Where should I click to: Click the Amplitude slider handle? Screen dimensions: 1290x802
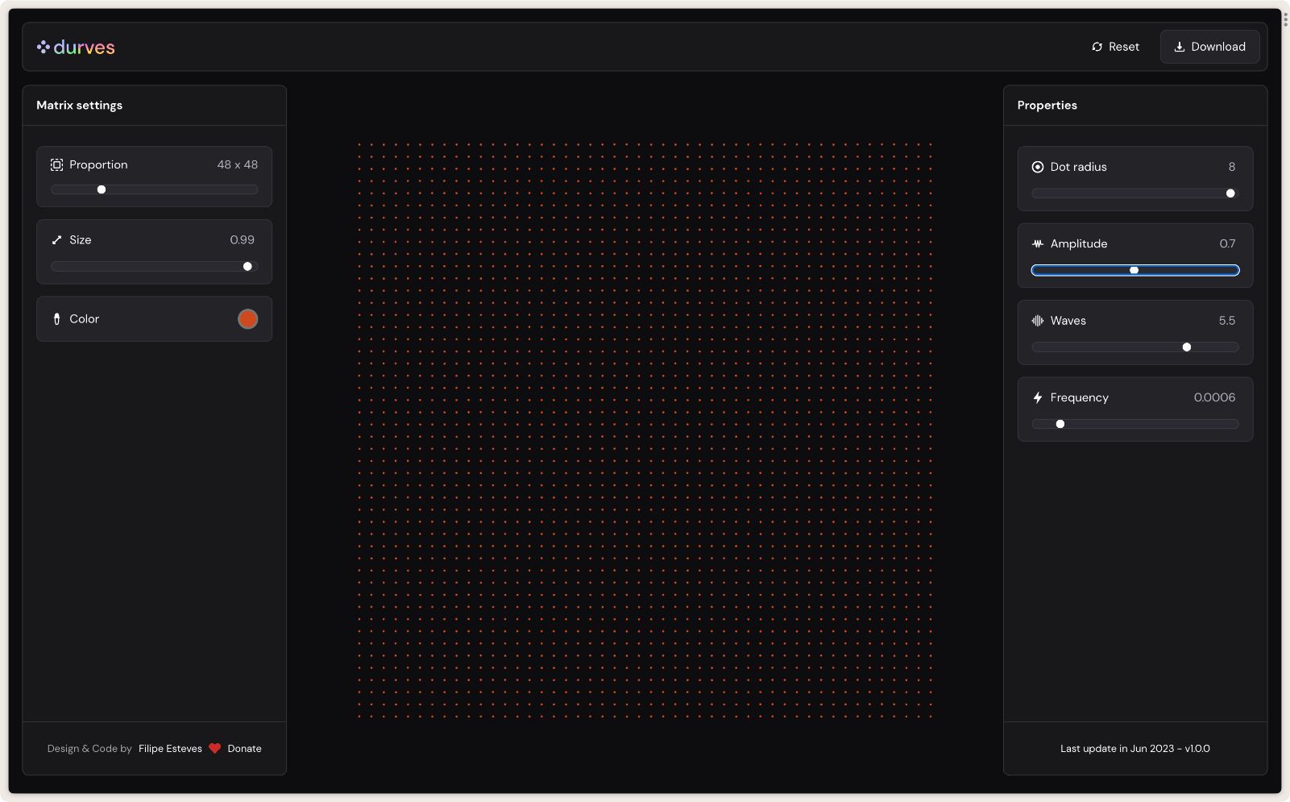click(x=1134, y=271)
